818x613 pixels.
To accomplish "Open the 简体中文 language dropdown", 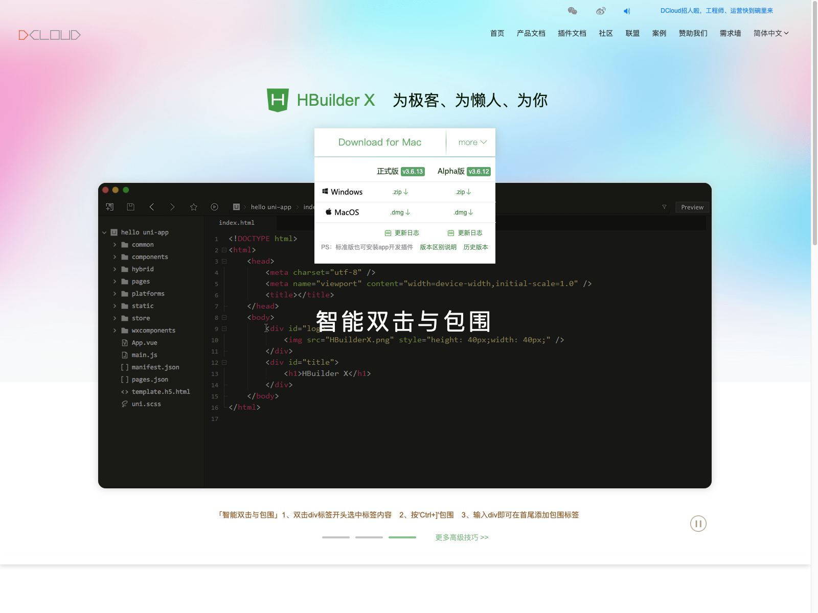I will 771,33.
